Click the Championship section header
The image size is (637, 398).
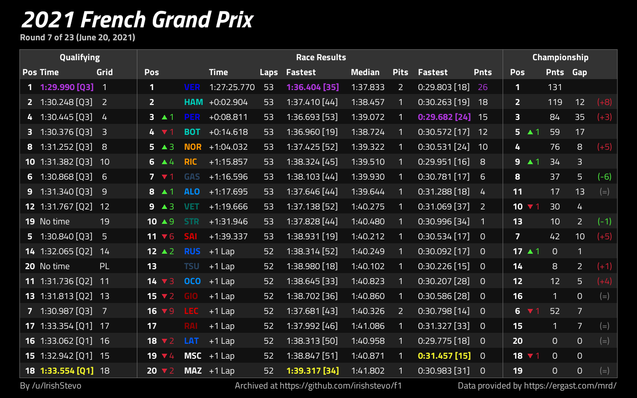pyautogui.click(x=560, y=57)
